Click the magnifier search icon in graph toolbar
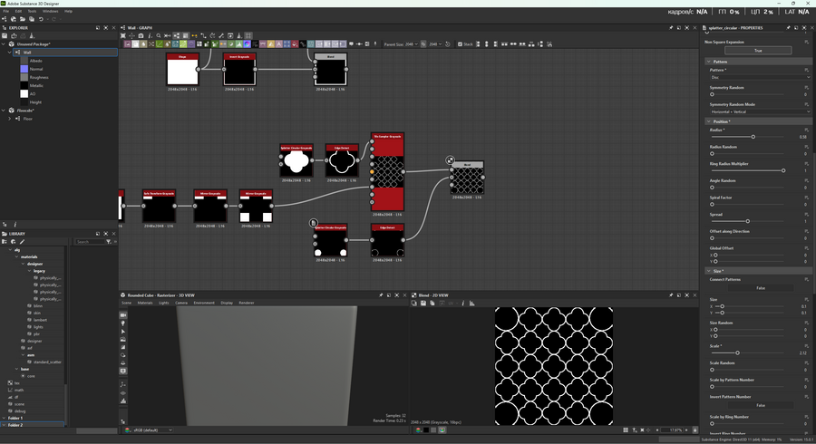This screenshot has width=816, height=444. pyautogui.click(x=159, y=35)
